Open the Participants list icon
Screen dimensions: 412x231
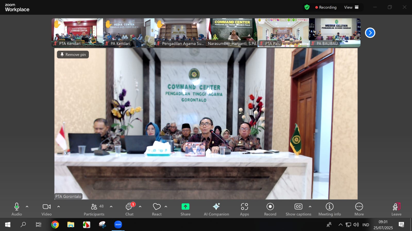(x=94, y=207)
